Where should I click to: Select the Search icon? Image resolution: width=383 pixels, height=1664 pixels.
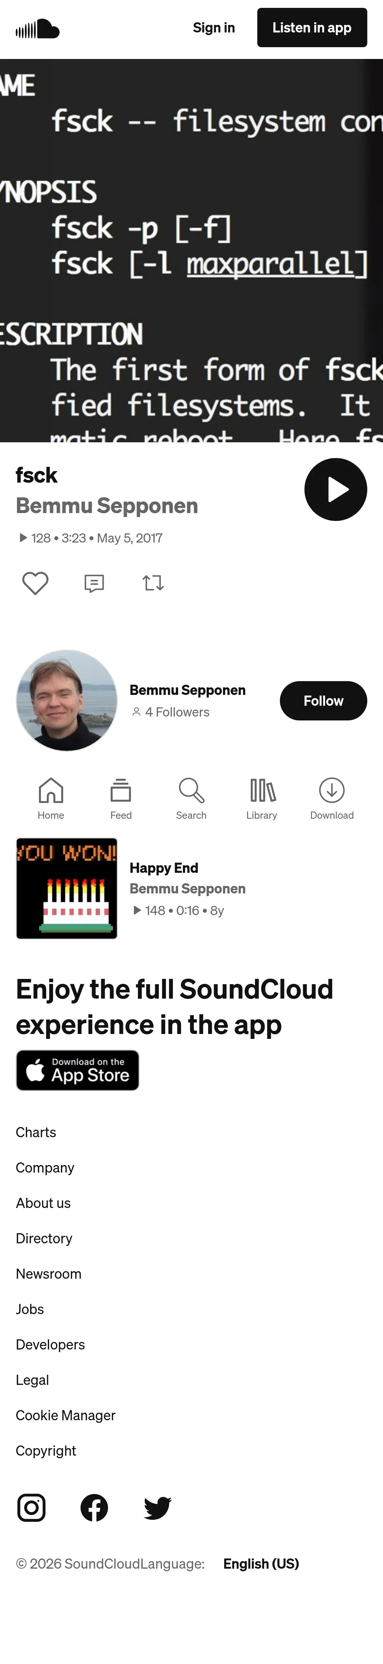pyautogui.click(x=191, y=798)
